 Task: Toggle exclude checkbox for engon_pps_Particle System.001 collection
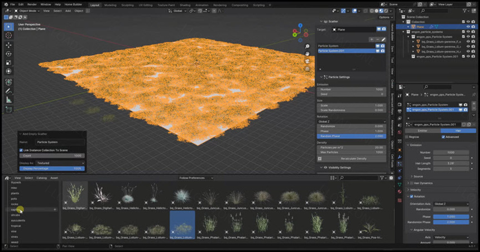tap(463, 56)
